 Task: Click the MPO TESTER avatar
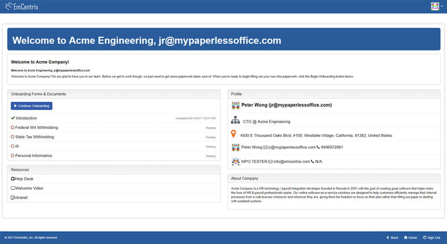[x=236, y=162]
